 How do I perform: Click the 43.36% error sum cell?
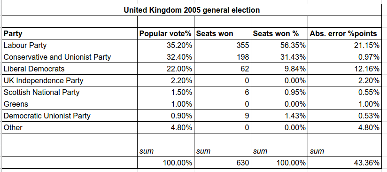[x=345, y=163]
